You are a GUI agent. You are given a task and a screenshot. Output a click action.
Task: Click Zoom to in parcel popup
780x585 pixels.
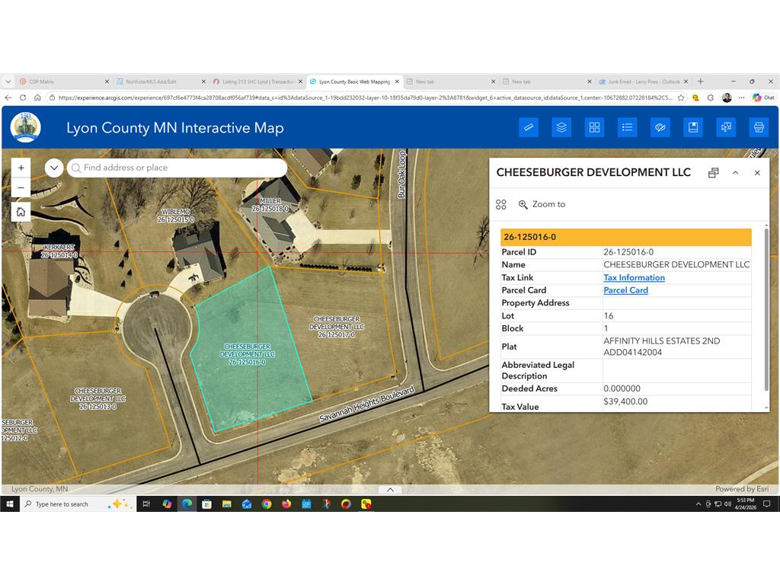[542, 204]
